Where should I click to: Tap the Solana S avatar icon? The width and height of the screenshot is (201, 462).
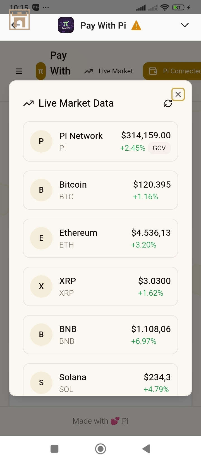coord(41,382)
